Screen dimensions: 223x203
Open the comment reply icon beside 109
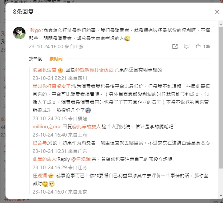point(187,46)
